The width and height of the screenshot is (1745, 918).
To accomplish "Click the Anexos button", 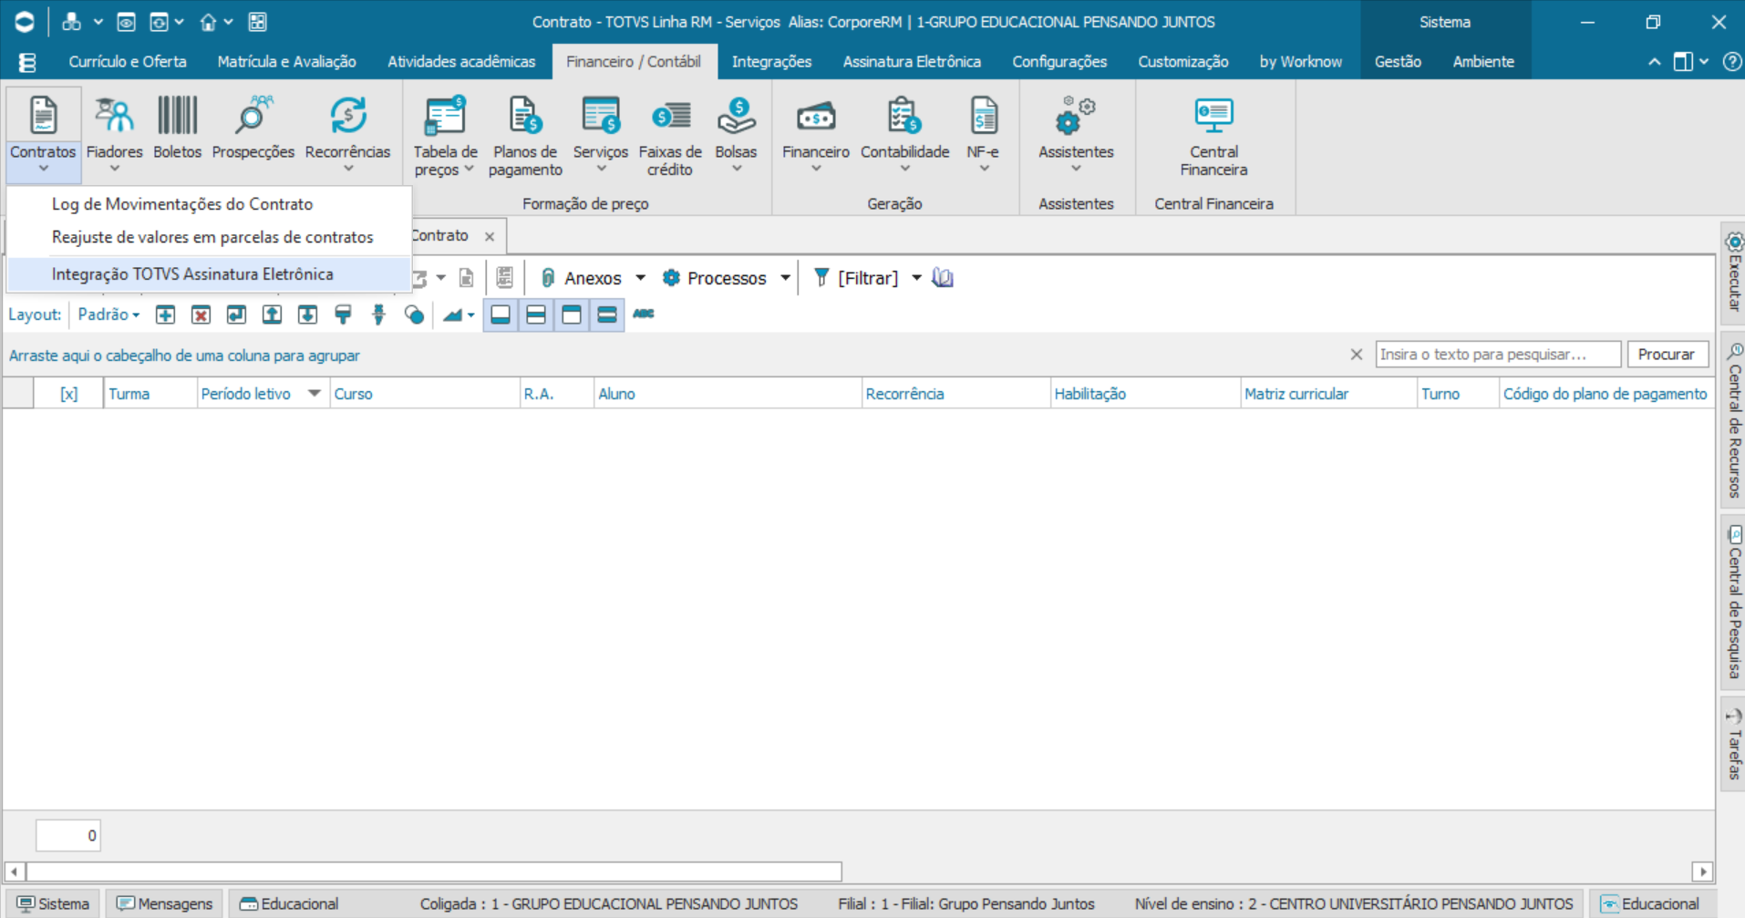I will tap(581, 278).
